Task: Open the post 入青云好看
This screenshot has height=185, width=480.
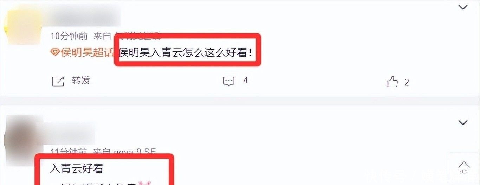Action: pyautogui.click(x=77, y=168)
